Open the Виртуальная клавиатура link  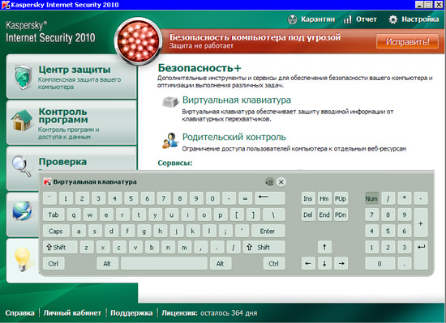[x=237, y=100]
